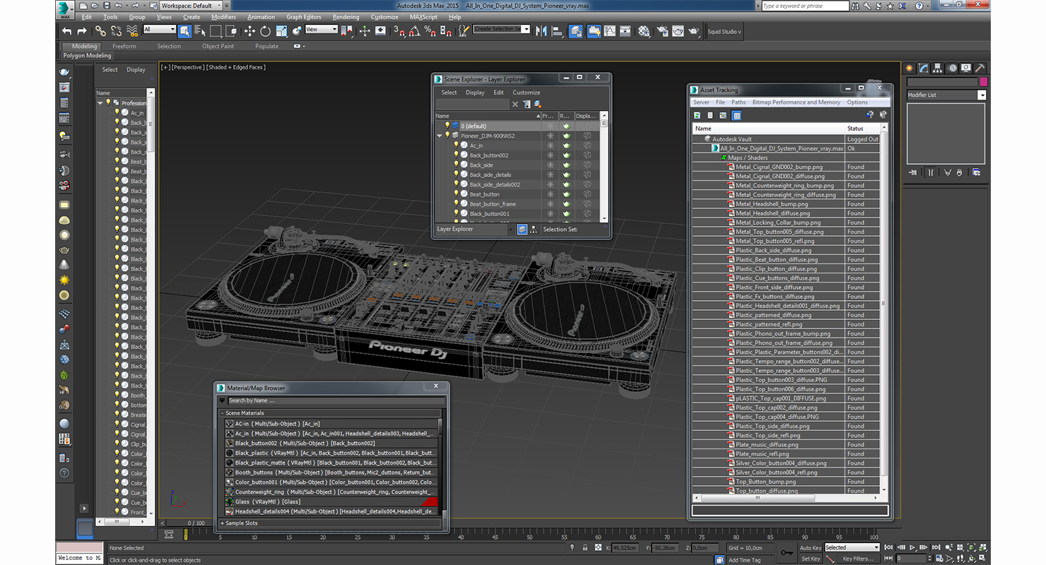Open the Hierarchy command panel tab
Viewport: 1046px width, 565px height.
(x=938, y=69)
